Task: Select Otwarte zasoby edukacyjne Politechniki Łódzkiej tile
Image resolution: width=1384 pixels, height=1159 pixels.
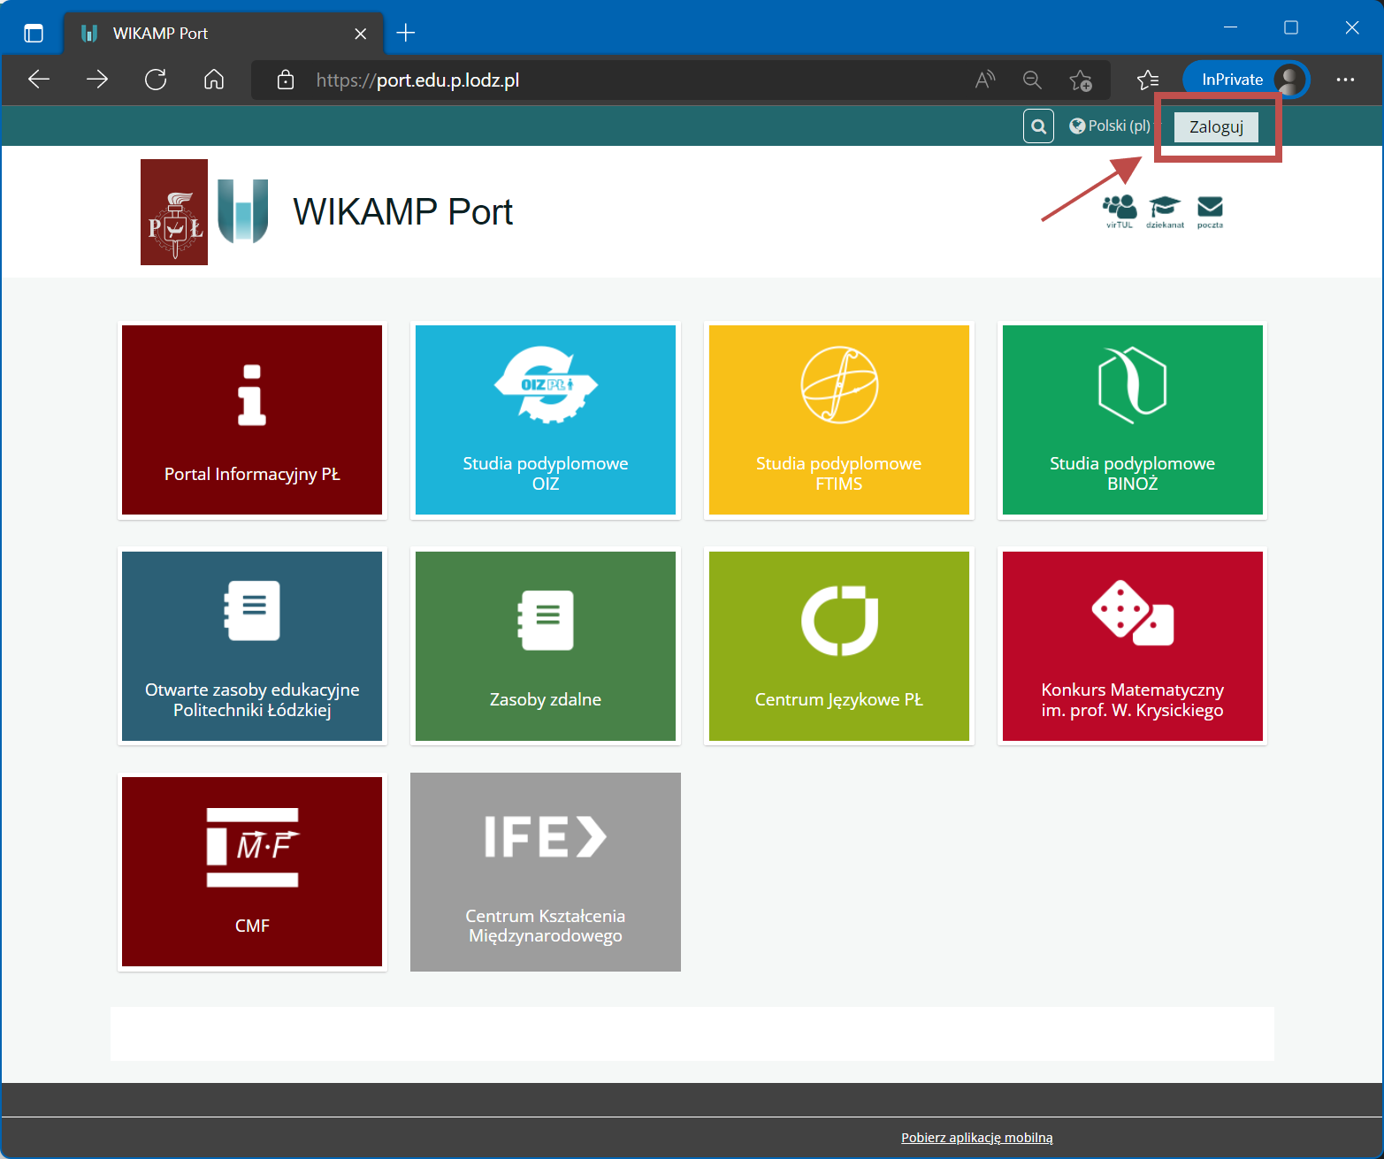Action: point(252,646)
